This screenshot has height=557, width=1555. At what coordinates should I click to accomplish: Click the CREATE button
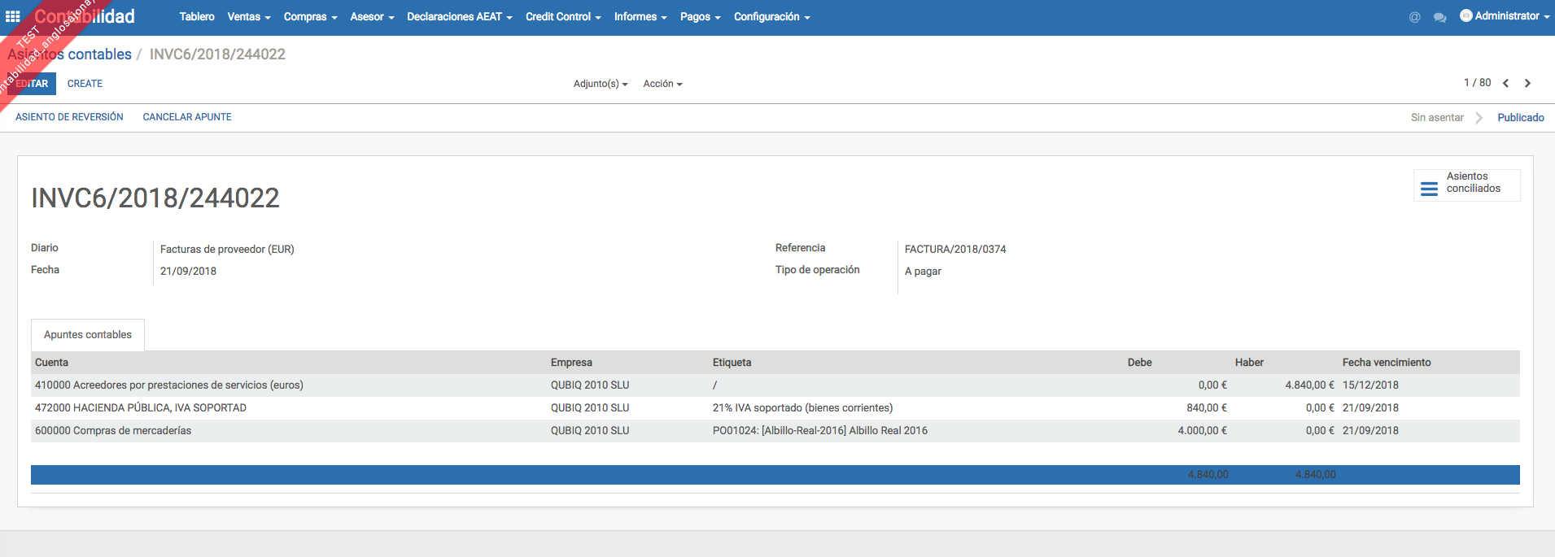point(85,84)
